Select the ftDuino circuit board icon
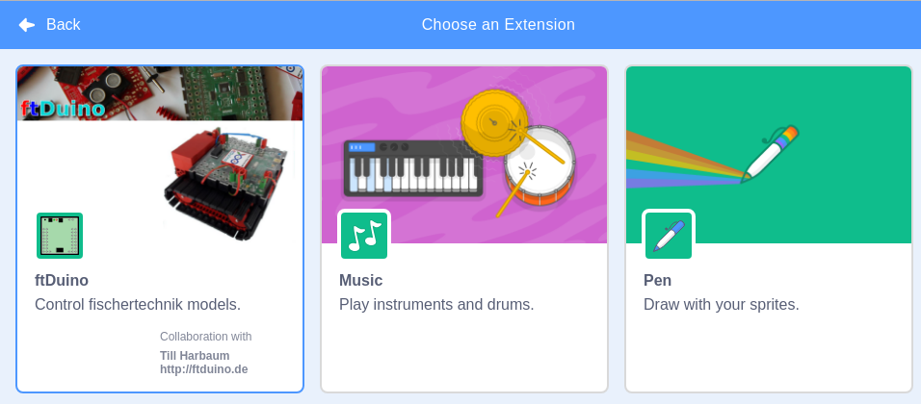 (x=60, y=236)
